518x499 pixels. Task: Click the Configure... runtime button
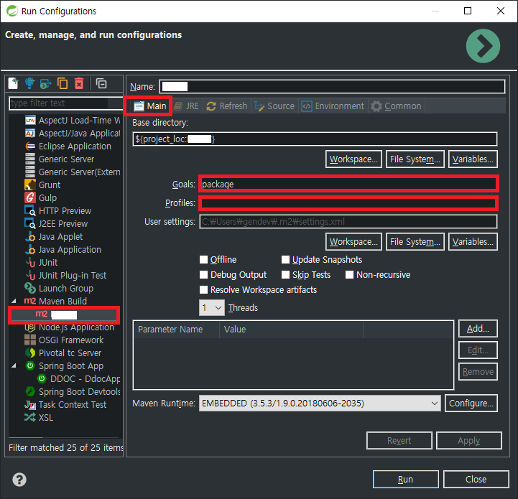(x=471, y=404)
